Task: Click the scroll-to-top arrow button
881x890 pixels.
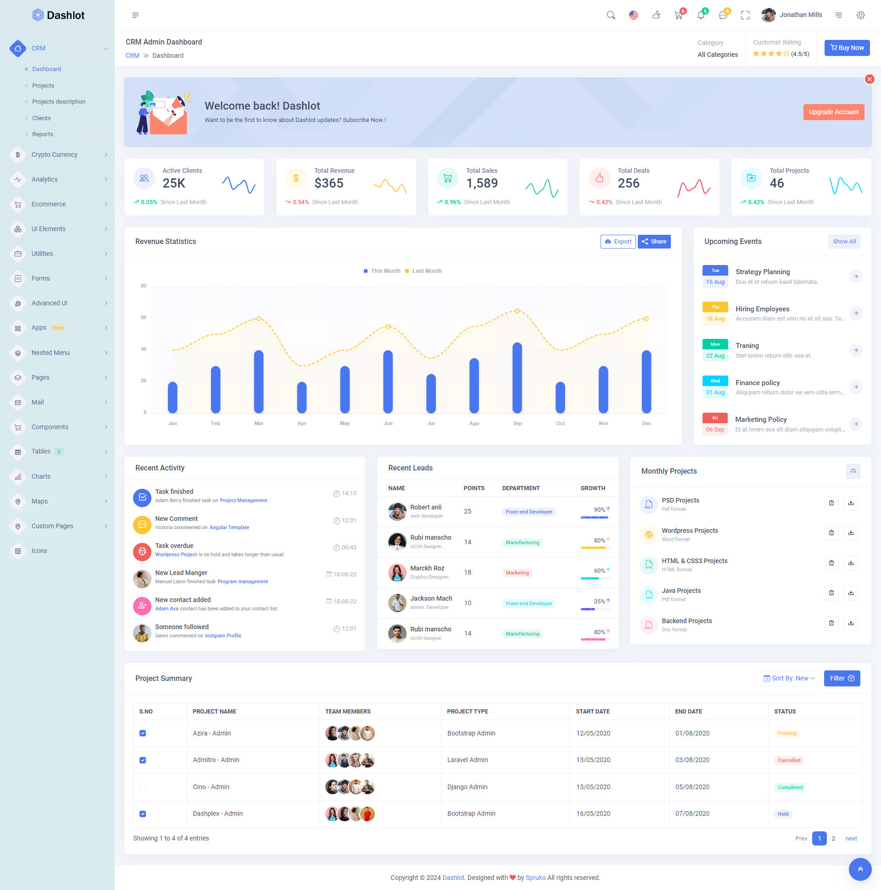Action: point(860,869)
